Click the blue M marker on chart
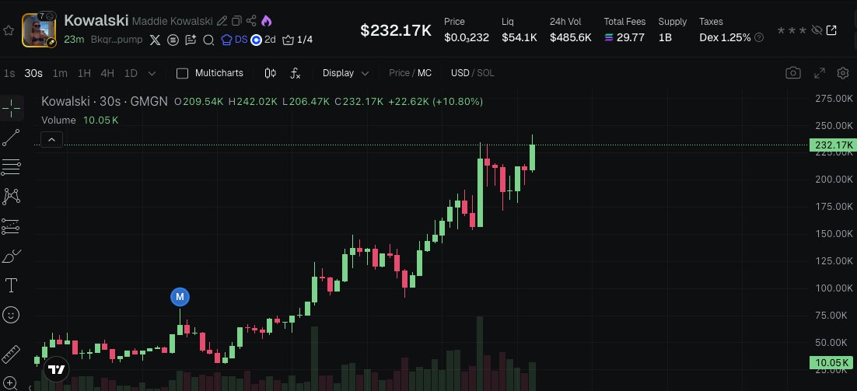Viewport: 857px width, 391px height. point(180,296)
